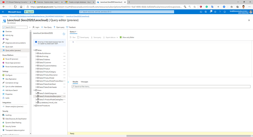Click the directory and subscription filter icon
The height and width of the screenshot is (137, 253).
coord(206,12)
